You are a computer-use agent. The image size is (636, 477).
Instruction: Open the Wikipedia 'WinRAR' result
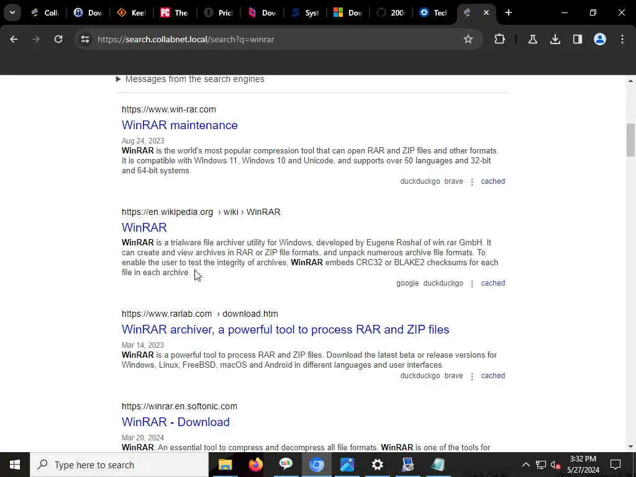click(144, 227)
